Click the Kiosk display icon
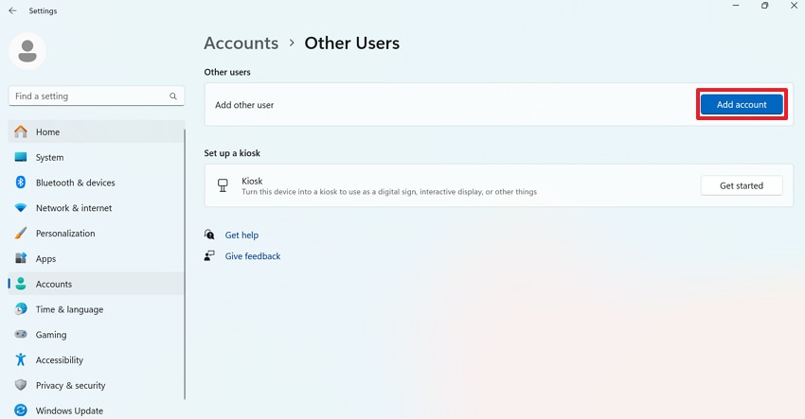This screenshot has width=805, height=419. click(x=223, y=185)
